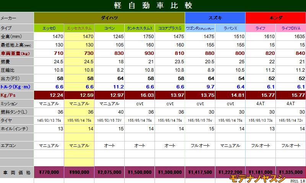Select the ダイハツ maker header cell
Image resolution: width=306 pixels, height=183 pixels.
109,18
